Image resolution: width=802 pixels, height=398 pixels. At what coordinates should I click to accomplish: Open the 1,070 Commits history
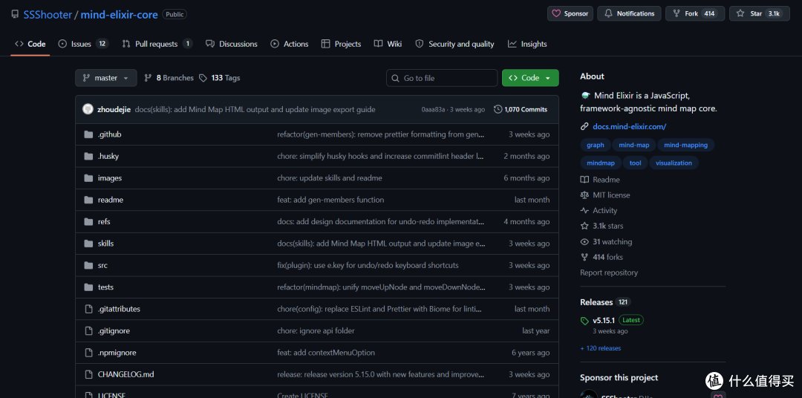pyautogui.click(x=521, y=109)
